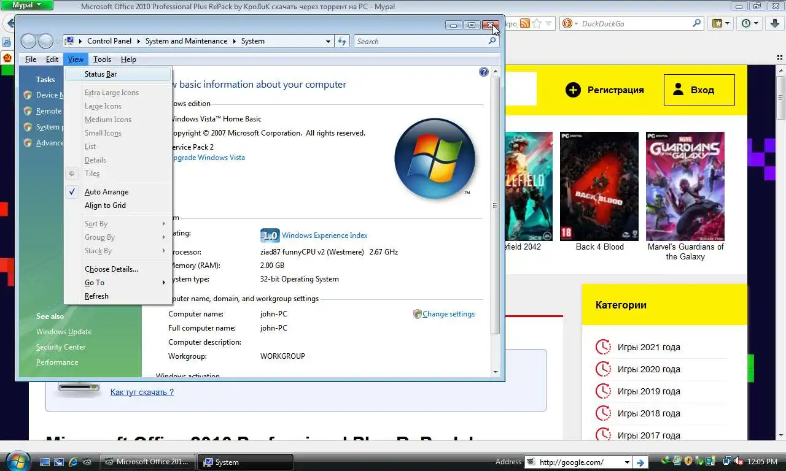Open the Mypal application menu button
Viewport: 786px width, 471px height.
(28, 6)
